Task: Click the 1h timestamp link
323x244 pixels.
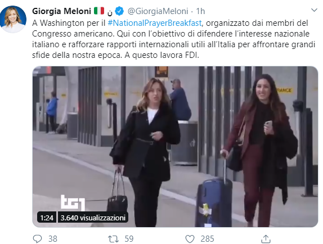Action: click(x=200, y=11)
